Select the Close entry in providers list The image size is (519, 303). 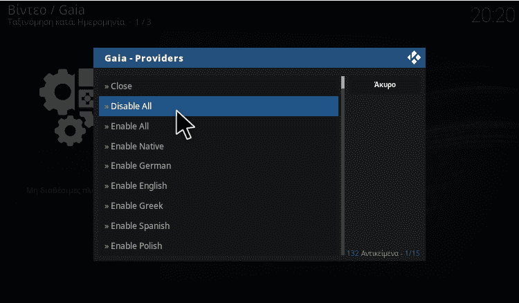219,86
